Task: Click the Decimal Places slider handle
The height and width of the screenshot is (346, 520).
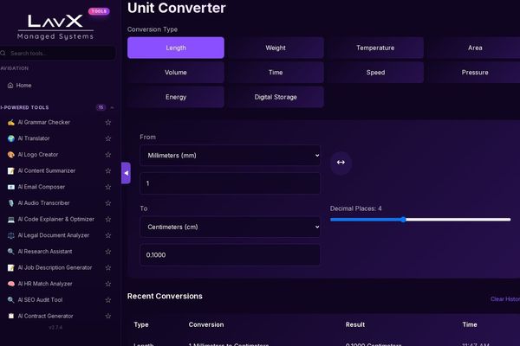Action: 403,220
